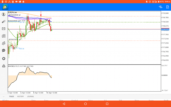
Task: Open the economic calendar icon
Action: pyautogui.click(x=4, y=43)
